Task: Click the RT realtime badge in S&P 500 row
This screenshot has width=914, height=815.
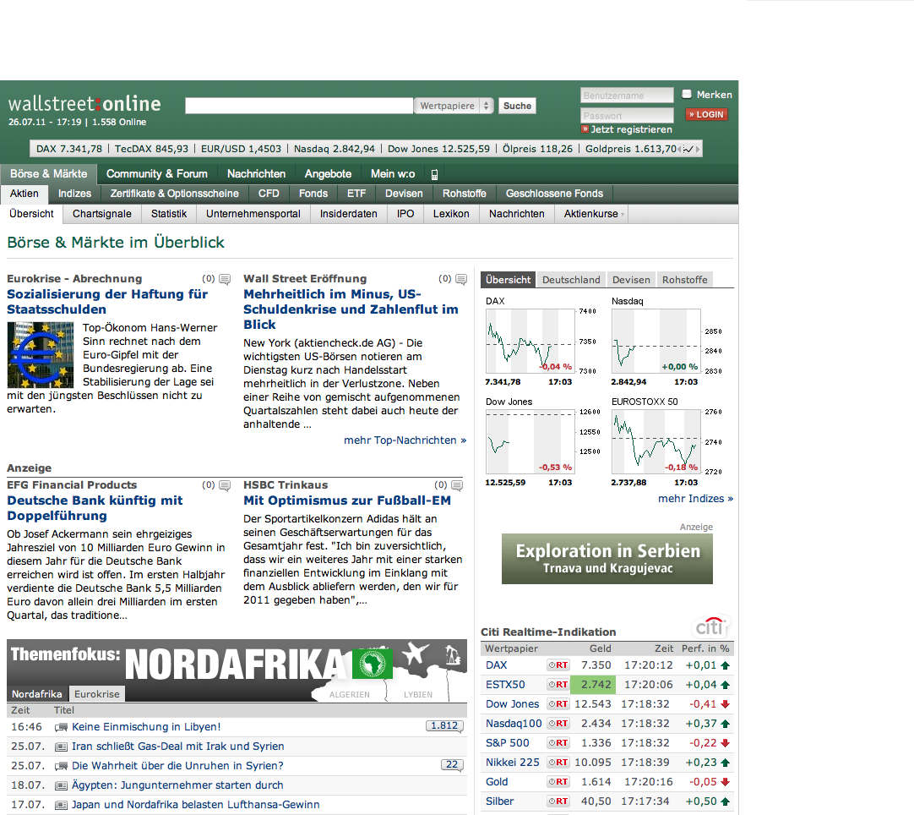Action: pos(558,742)
